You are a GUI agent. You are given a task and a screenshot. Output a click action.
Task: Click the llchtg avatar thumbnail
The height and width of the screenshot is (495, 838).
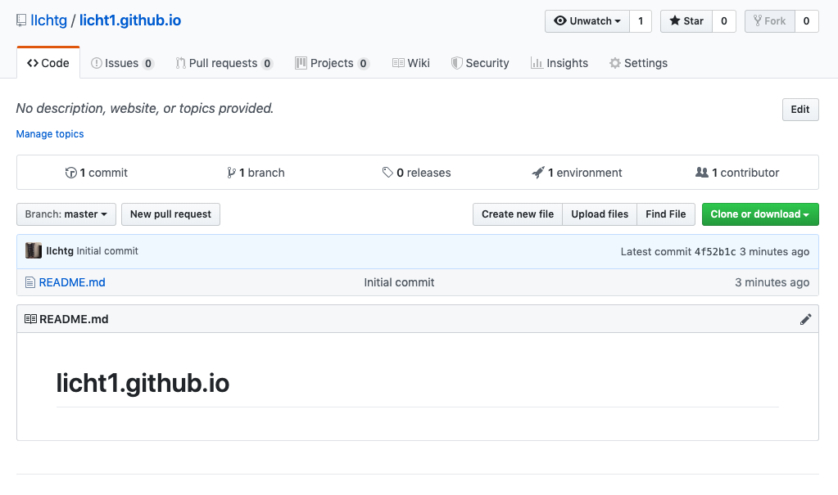33,251
